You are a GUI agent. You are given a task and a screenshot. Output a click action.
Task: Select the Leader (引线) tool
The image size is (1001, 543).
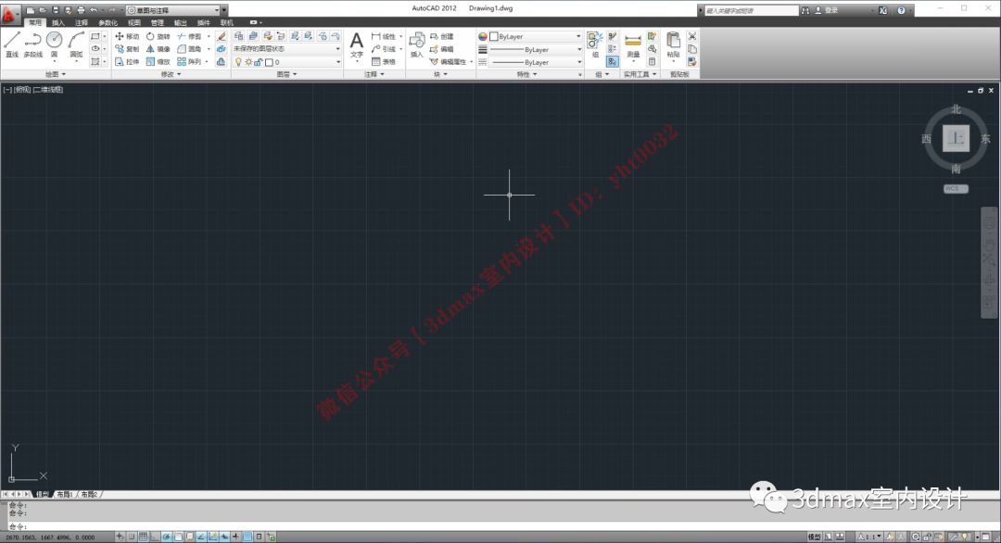tap(384, 49)
